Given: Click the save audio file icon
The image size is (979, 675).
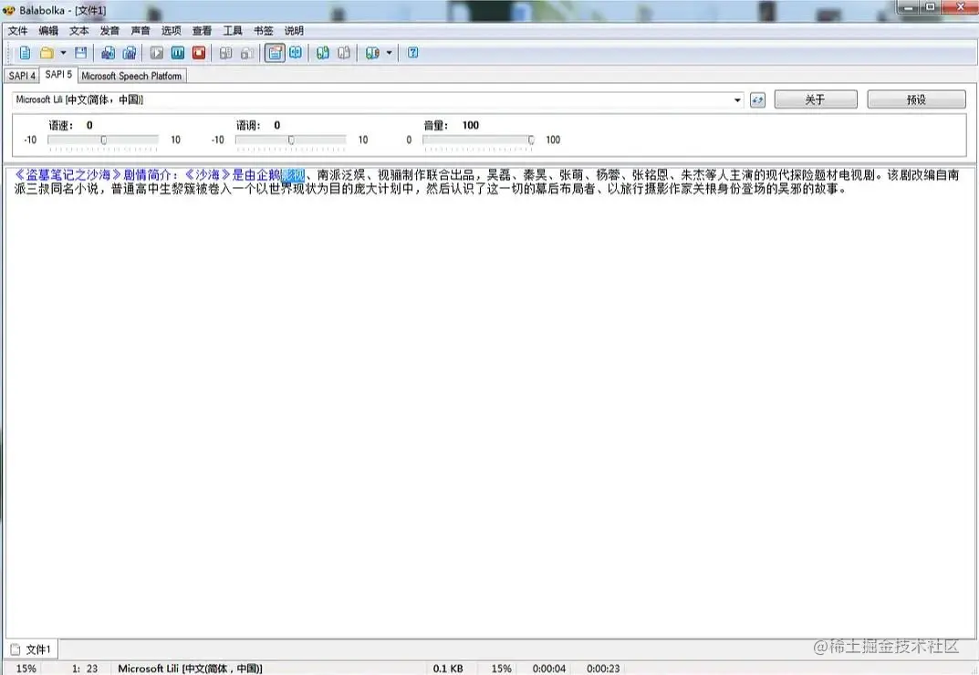Looking at the screenshot, I should tap(108, 53).
